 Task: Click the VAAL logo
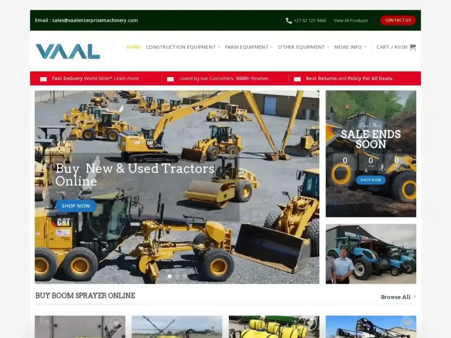pyautogui.click(x=68, y=51)
